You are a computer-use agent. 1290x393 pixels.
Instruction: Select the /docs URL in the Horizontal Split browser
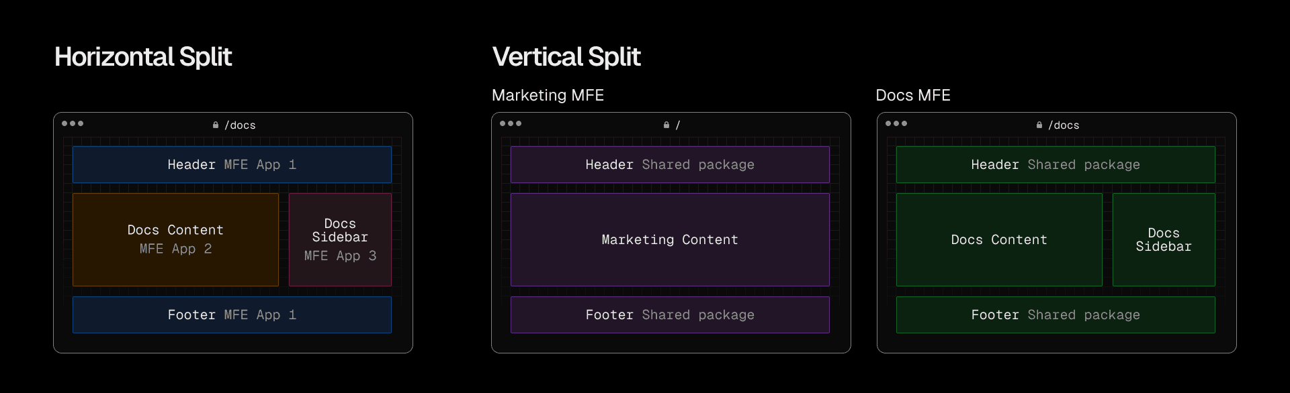(x=240, y=125)
